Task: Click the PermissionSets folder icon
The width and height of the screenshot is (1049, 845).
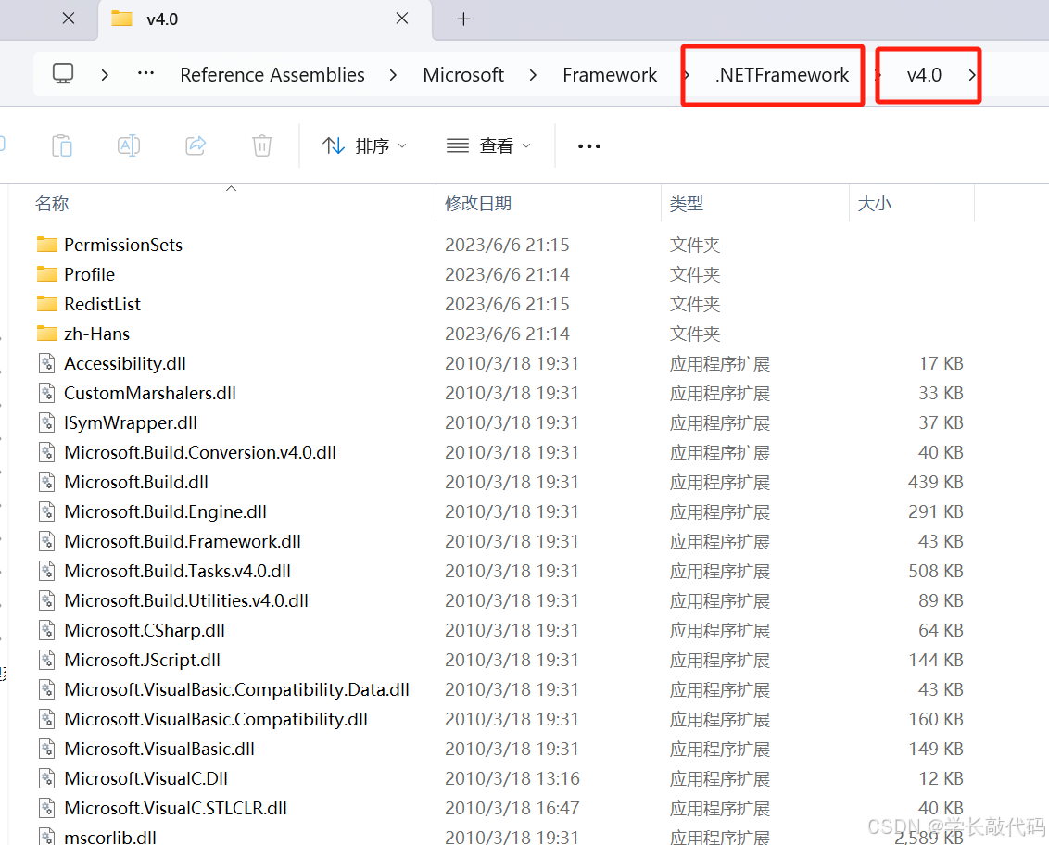Action: (x=47, y=245)
